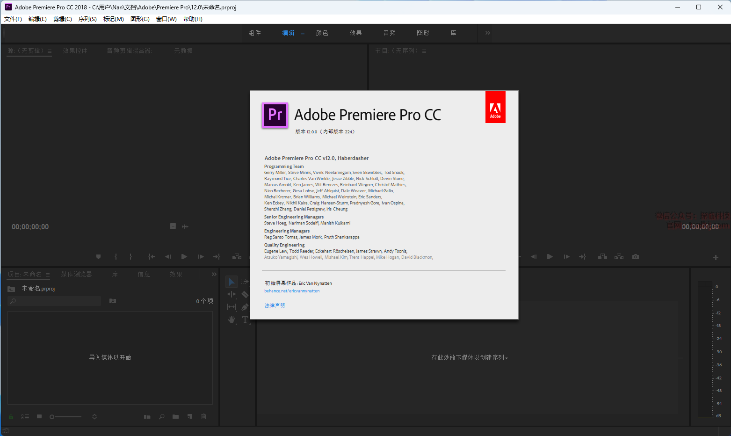Adjust the project panel zoom slider

52,417
